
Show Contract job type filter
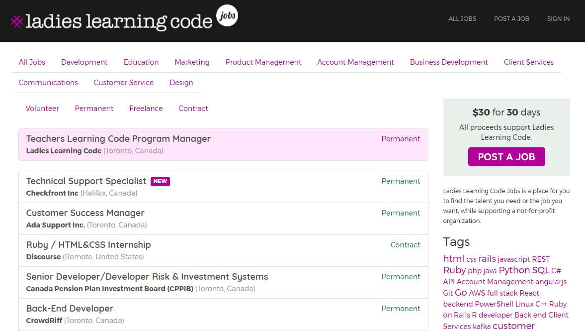tap(193, 109)
